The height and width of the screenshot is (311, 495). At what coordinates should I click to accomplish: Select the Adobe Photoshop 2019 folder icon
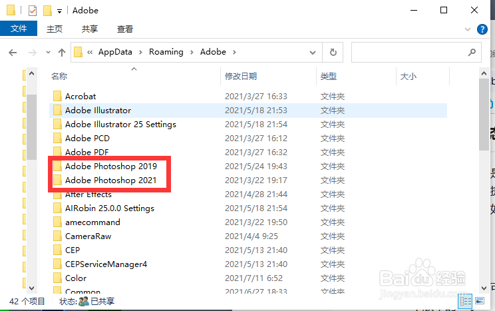pos(57,166)
